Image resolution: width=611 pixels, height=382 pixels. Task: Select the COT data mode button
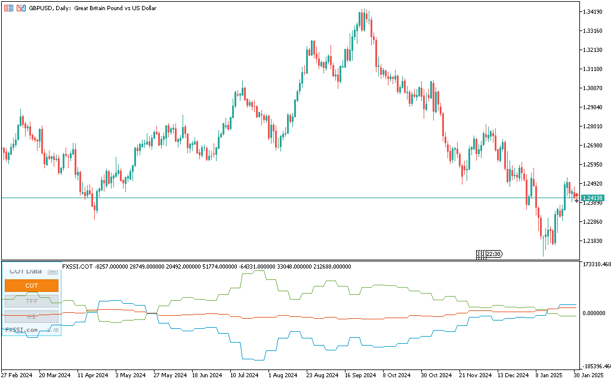click(x=32, y=286)
